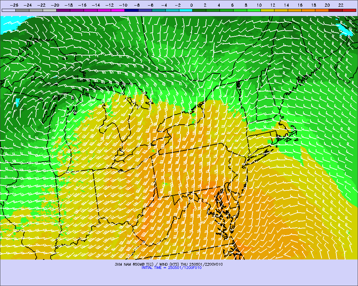Select the 6 legend value
The width and height of the screenshot is (358, 286).
tap(232, 5)
